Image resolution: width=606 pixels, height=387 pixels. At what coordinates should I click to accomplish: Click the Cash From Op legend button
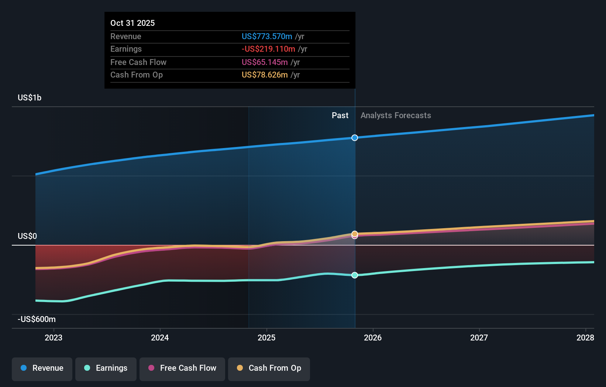point(269,369)
